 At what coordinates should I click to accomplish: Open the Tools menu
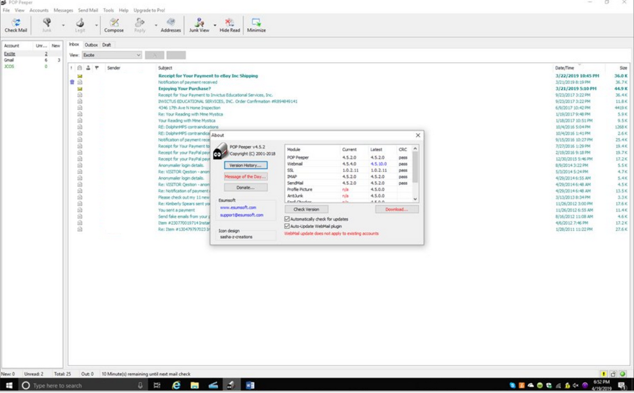[108, 10]
